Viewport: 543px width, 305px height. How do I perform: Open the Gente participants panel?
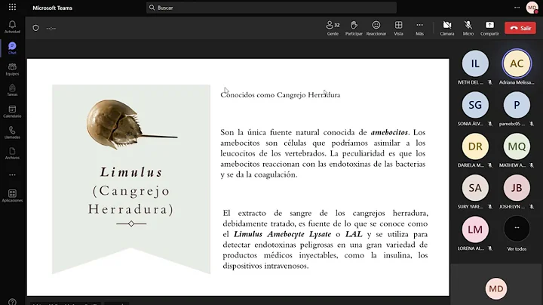pyautogui.click(x=333, y=28)
